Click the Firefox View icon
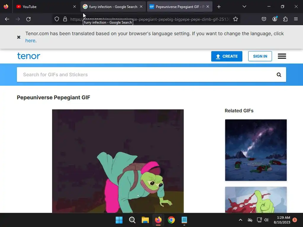303x227 pixels. [x=6, y=7]
